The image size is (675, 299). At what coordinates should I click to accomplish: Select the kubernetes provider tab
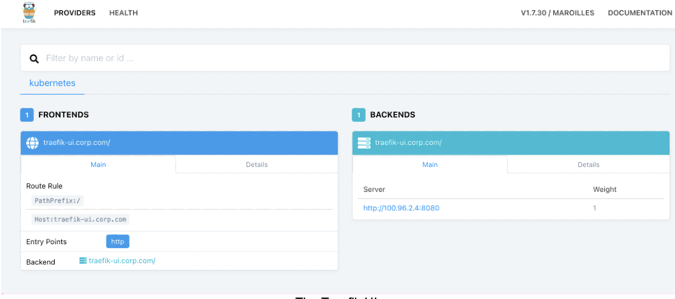(x=52, y=83)
